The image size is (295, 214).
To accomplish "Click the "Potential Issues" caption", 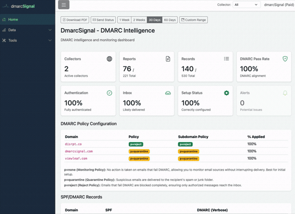I will [251, 110].
